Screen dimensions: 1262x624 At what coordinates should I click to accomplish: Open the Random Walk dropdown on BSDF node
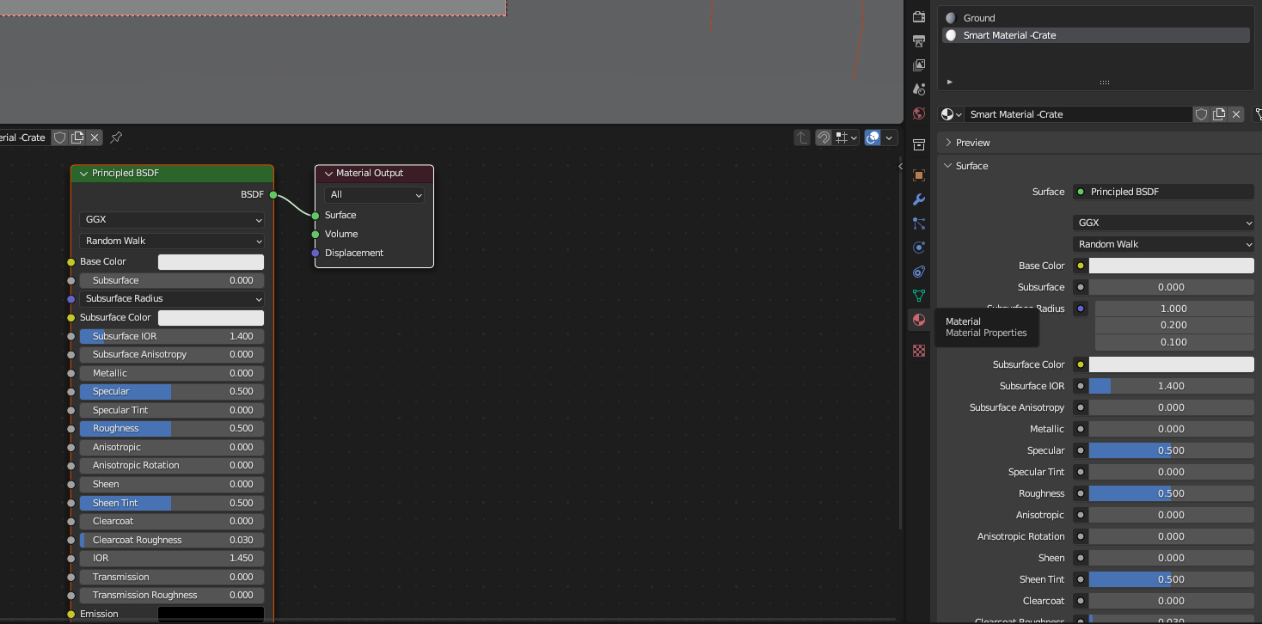click(x=172, y=242)
